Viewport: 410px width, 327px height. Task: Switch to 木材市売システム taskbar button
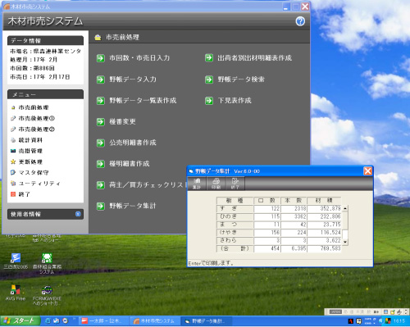pyautogui.click(x=153, y=321)
